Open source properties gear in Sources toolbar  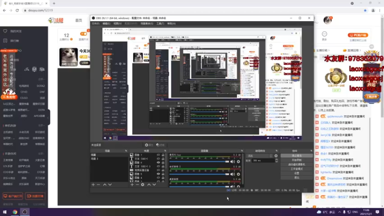tap(143, 185)
